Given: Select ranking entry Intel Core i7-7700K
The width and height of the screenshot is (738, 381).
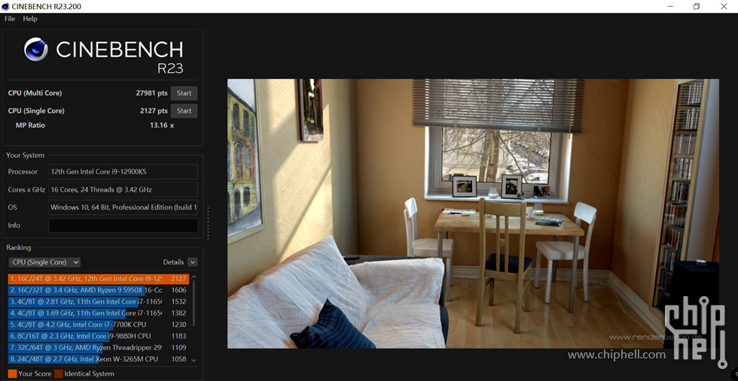Looking at the screenshot, I should pyautogui.click(x=99, y=325).
